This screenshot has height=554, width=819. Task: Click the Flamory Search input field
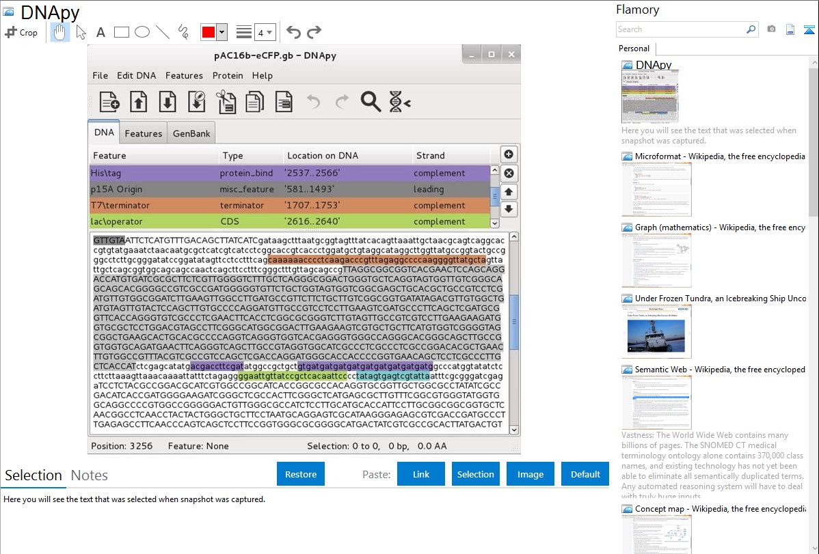pos(681,30)
